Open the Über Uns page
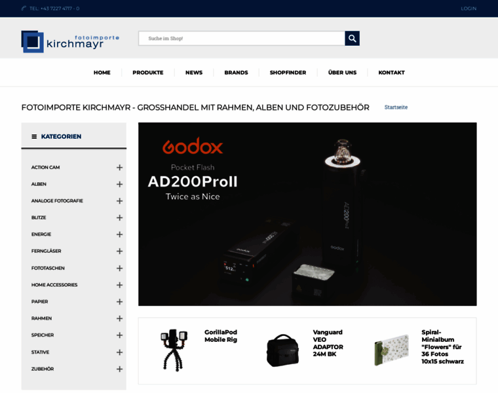This screenshot has height=393, width=498. click(x=342, y=73)
